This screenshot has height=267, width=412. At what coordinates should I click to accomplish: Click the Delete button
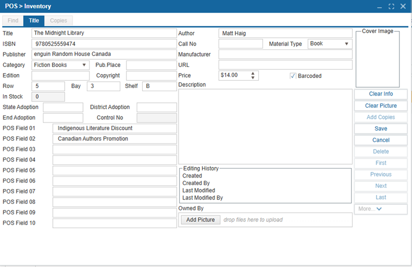(x=381, y=152)
